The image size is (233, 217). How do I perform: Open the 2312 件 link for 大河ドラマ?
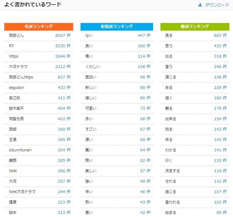point(63,67)
